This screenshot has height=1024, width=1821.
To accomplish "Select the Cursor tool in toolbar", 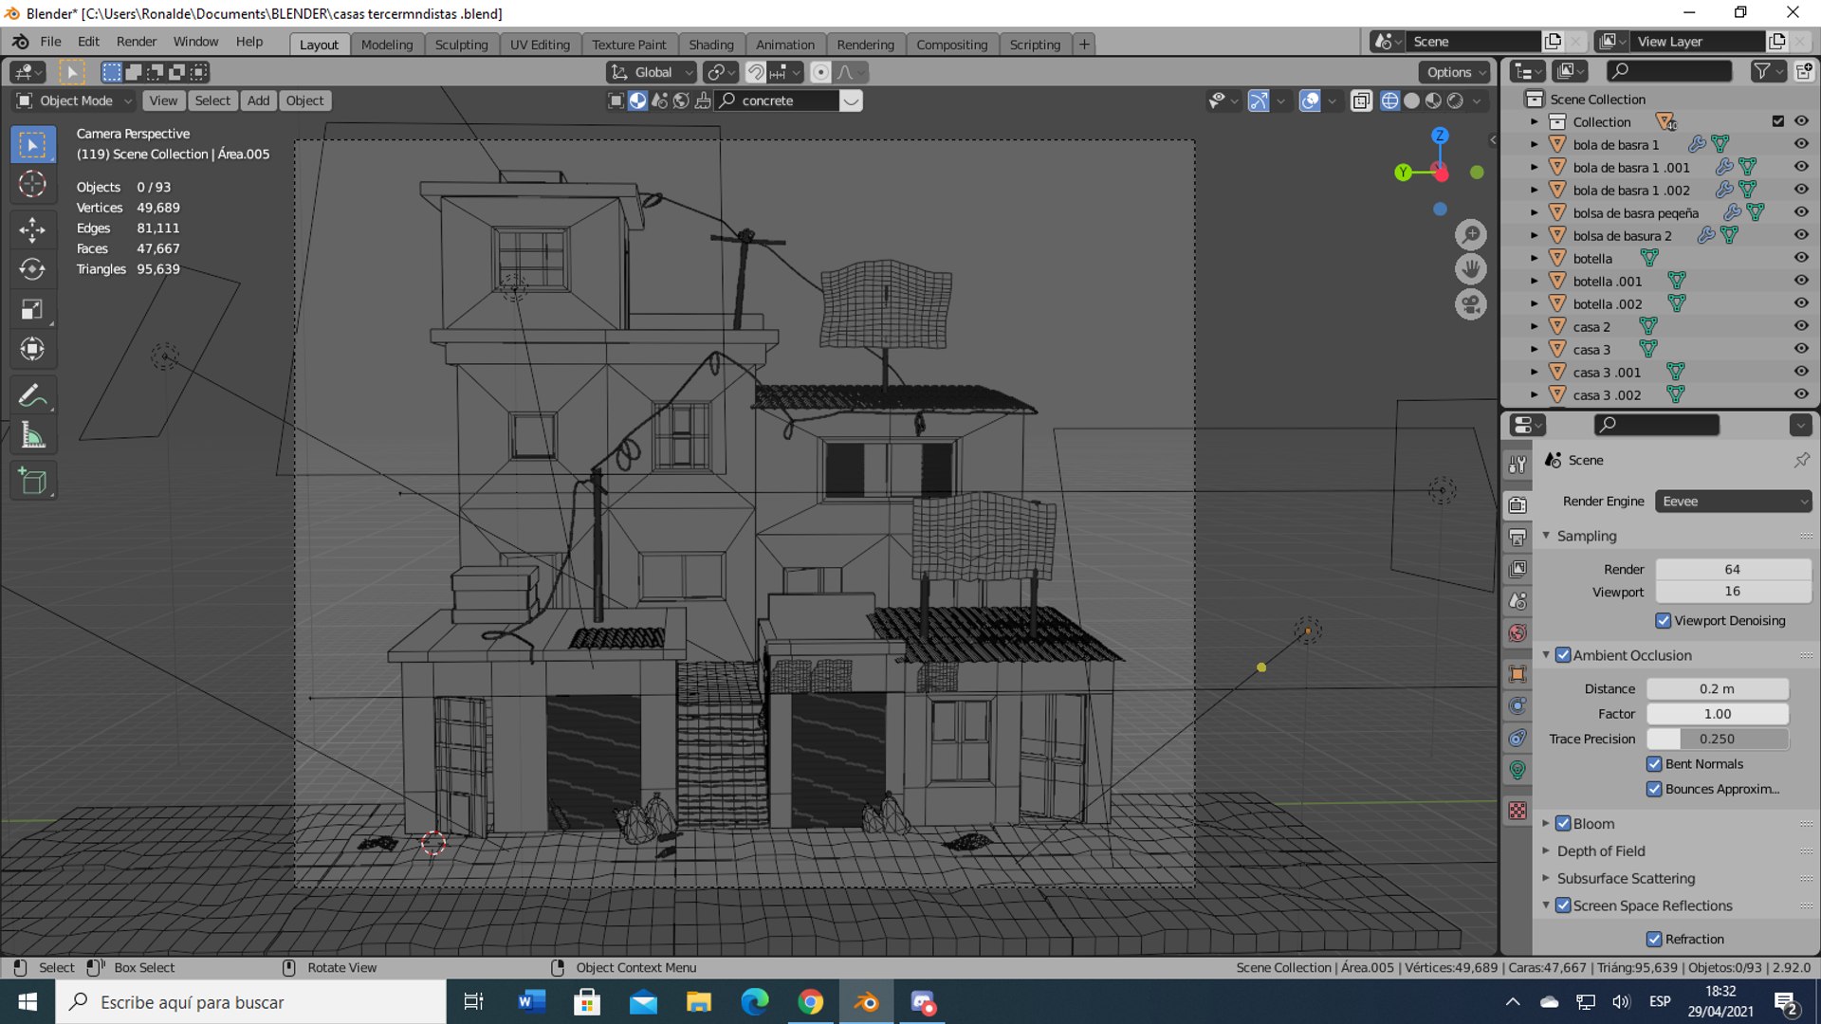I will pyautogui.click(x=32, y=184).
